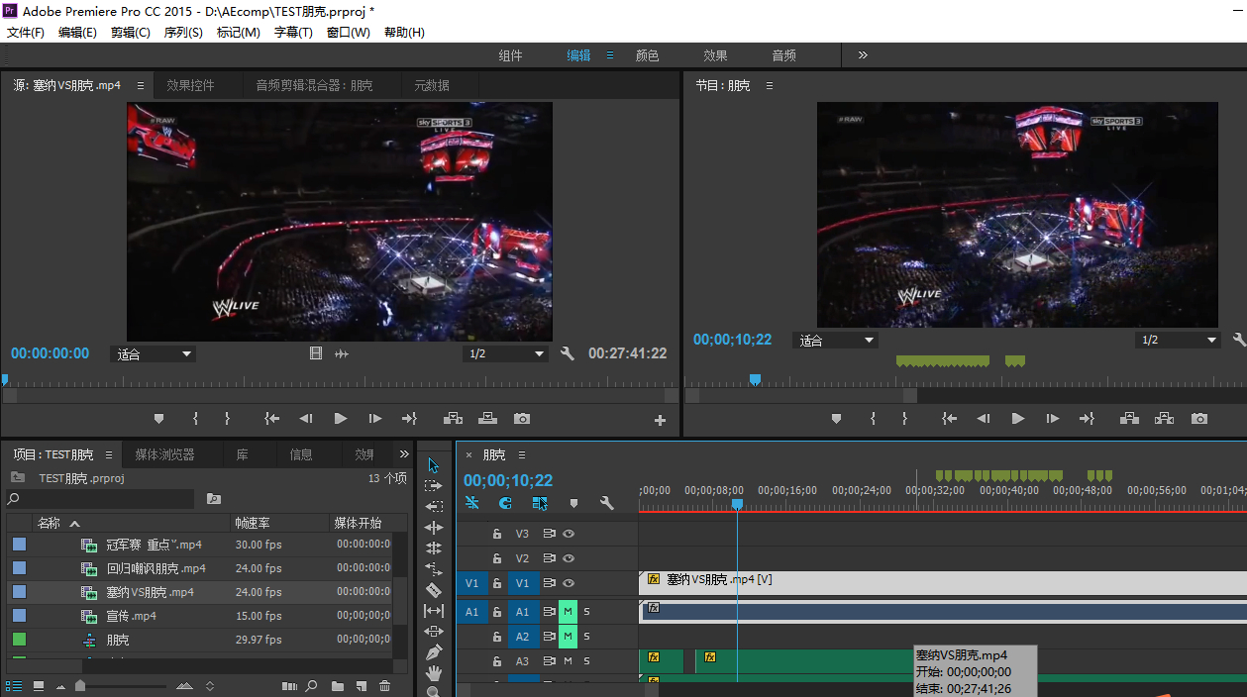This screenshot has width=1247, height=697.
Task: Delete selected item with trash icon
Action: 385,686
